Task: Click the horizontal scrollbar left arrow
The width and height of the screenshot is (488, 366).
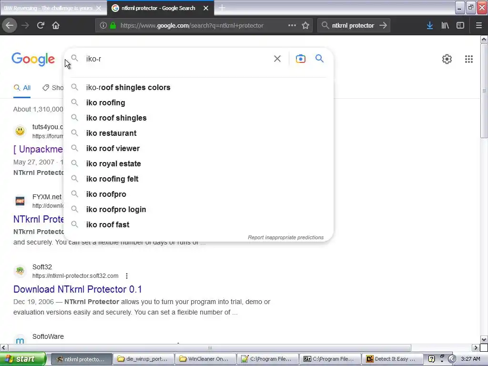Action: pyautogui.click(x=3, y=347)
